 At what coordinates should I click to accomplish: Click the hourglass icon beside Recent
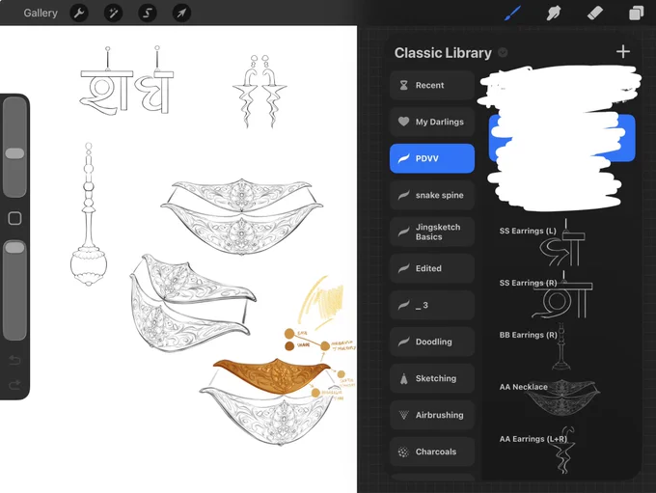coord(403,85)
